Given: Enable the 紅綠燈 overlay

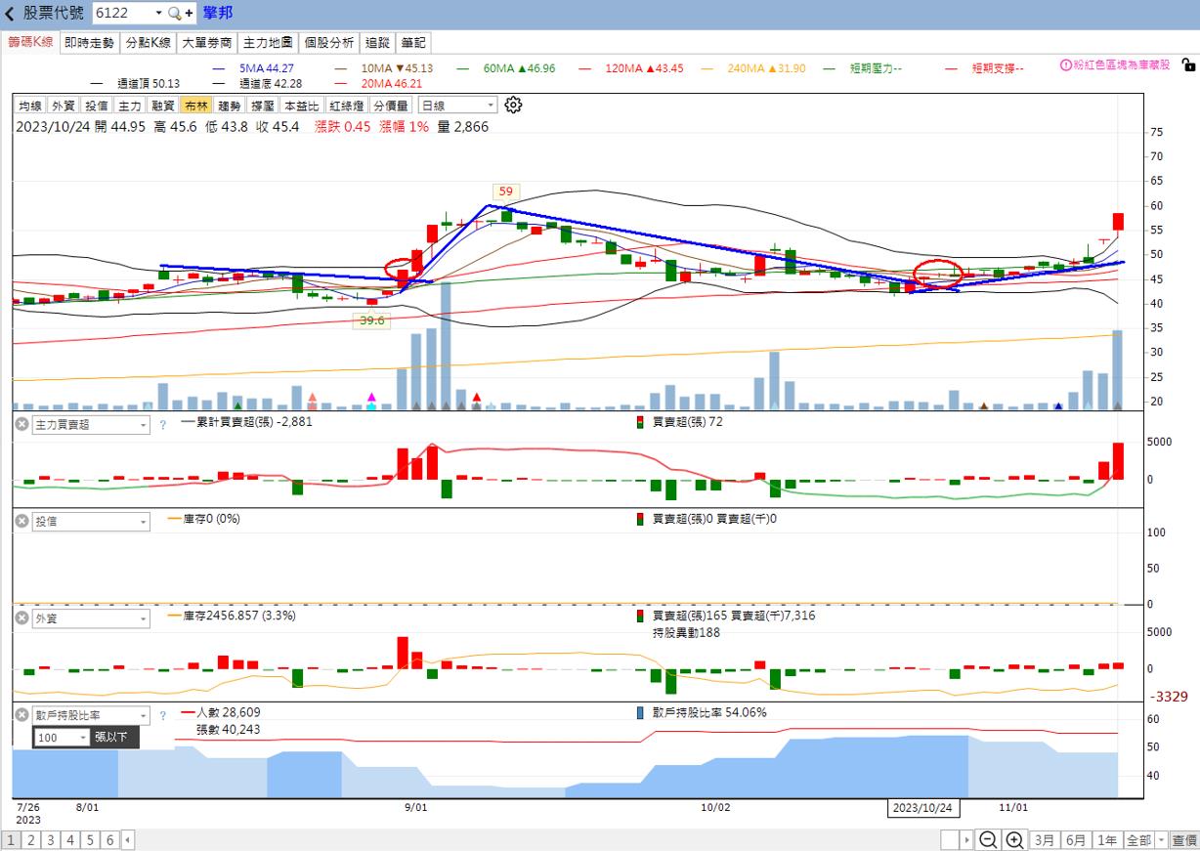Looking at the screenshot, I should pyautogui.click(x=346, y=106).
